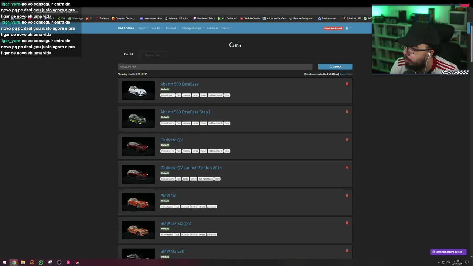
Task: Open Assetto Corsa from the taskbar
Action: [x=77, y=262]
